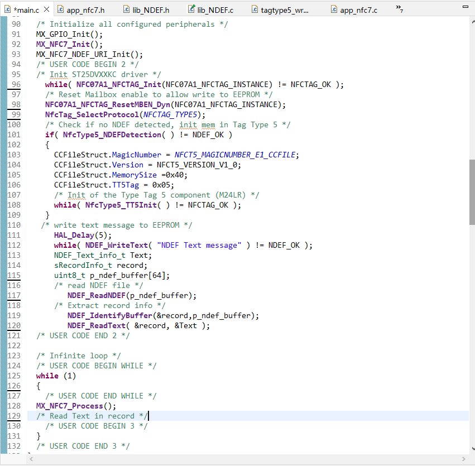475x466 pixels.
Task: Click the tagtype5_wr file icon
Action: tap(255, 9)
